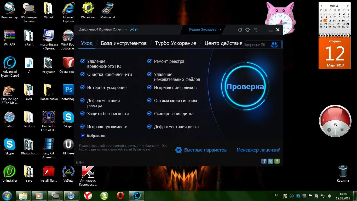The image size is (357, 201).
Task: Select the install_flash desktop icon
Action: point(49,174)
